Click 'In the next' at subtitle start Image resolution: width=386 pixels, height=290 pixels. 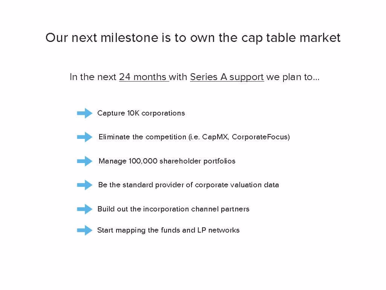[x=93, y=77]
